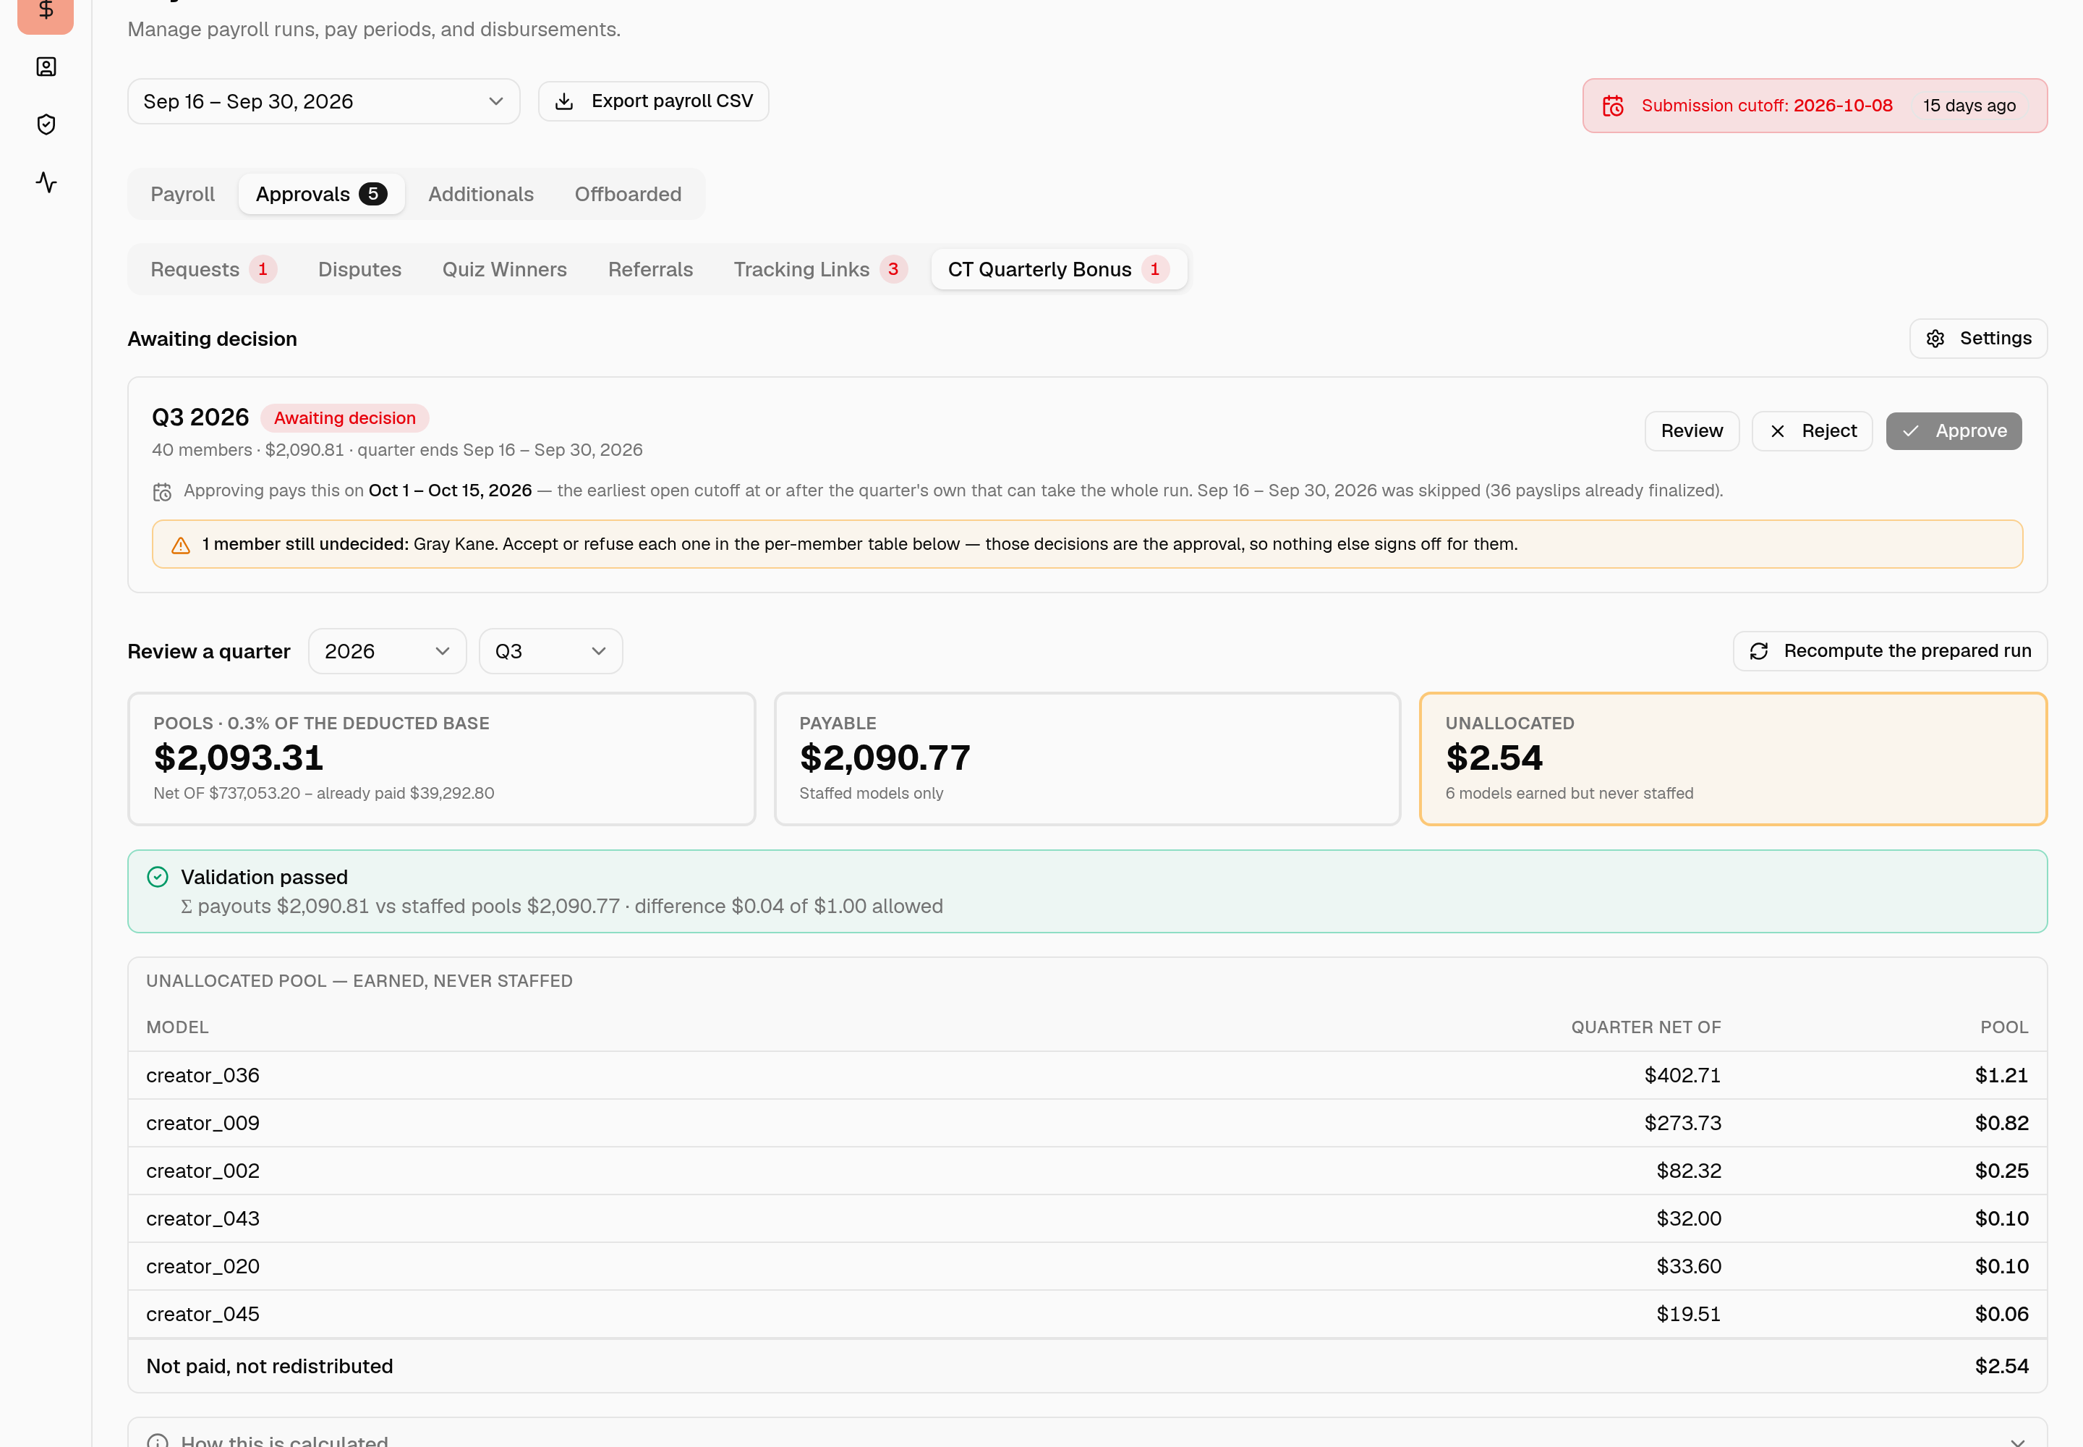Select the Approvals tab
Viewport: 2083px width, 1447px height.
[x=321, y=194]
